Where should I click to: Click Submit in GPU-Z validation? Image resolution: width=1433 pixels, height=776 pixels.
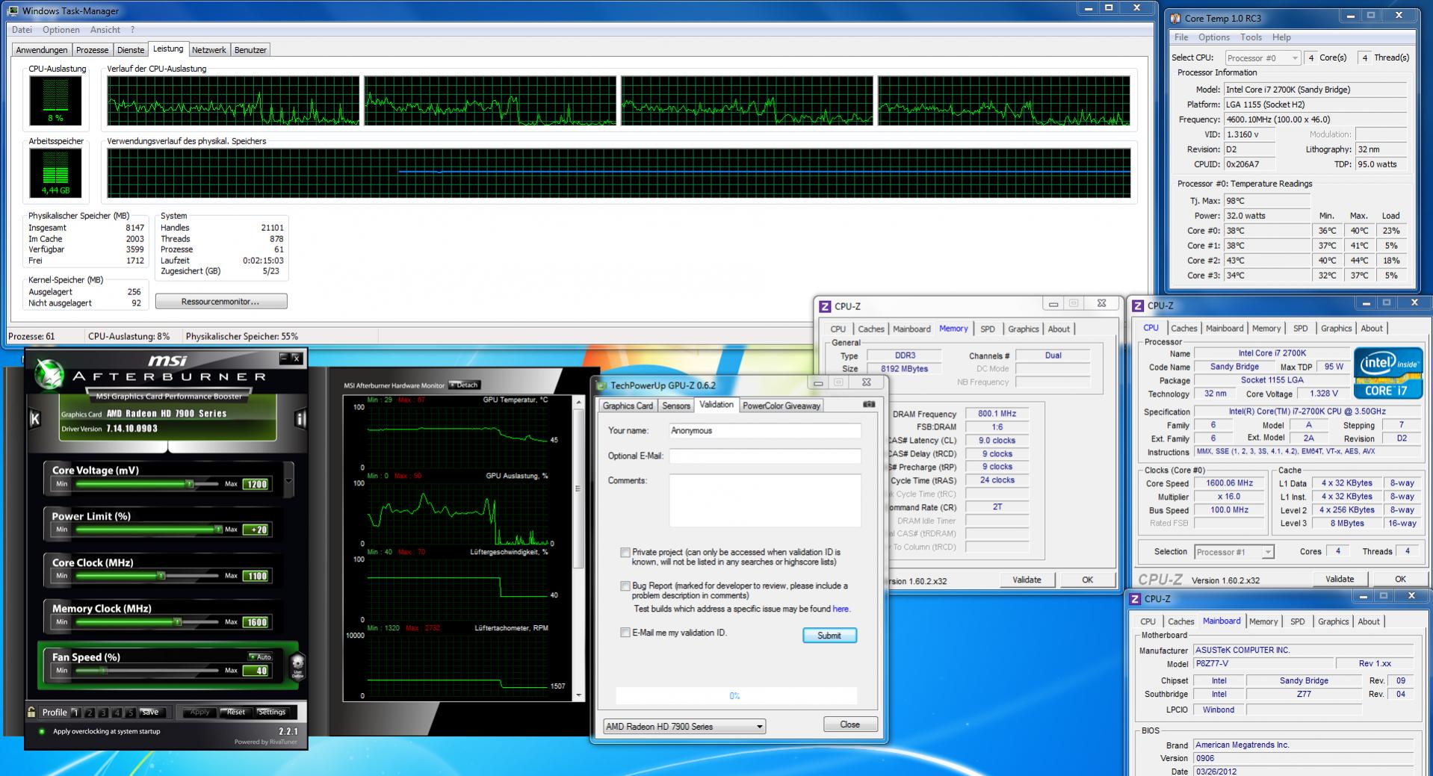click(829, 636)
